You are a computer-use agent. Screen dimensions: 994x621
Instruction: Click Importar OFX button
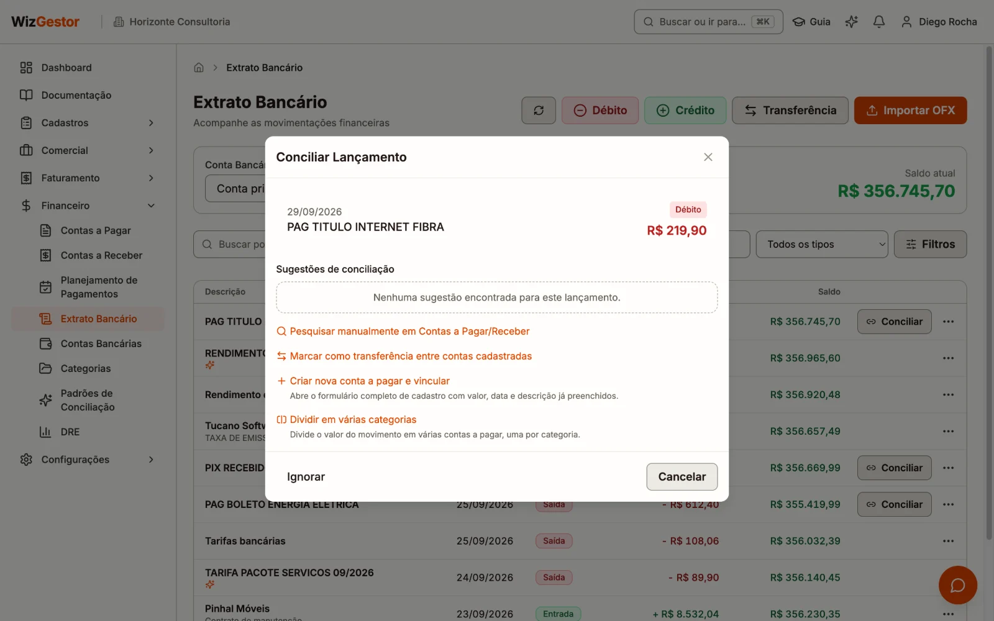(910, 111)
